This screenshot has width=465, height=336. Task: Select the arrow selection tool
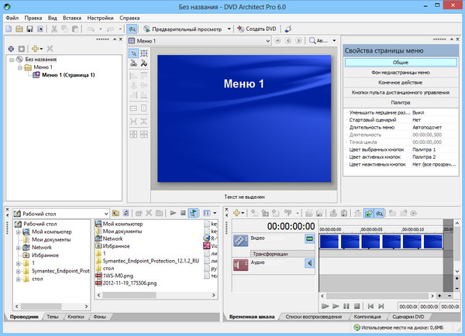[133, 53]
